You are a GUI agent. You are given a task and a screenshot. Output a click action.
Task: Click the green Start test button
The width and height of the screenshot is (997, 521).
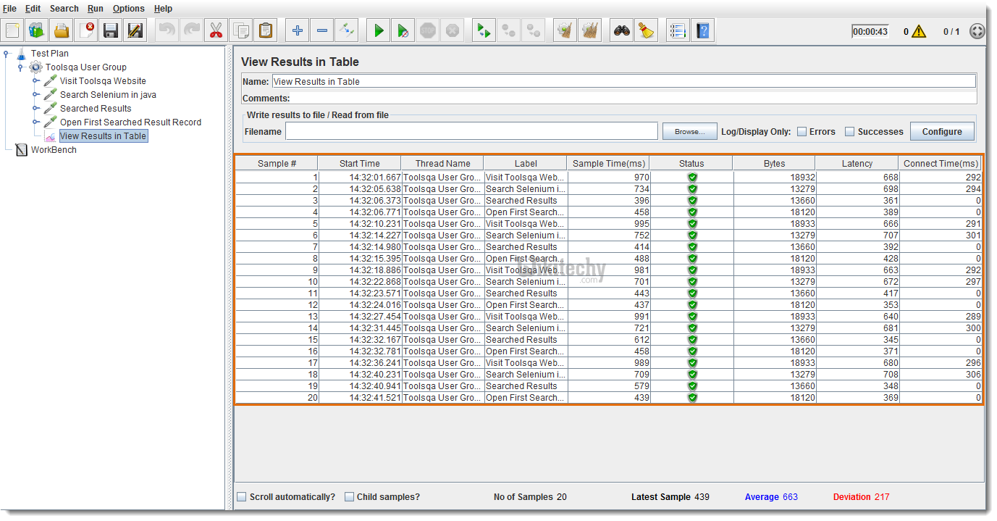(x=378, y=30)
